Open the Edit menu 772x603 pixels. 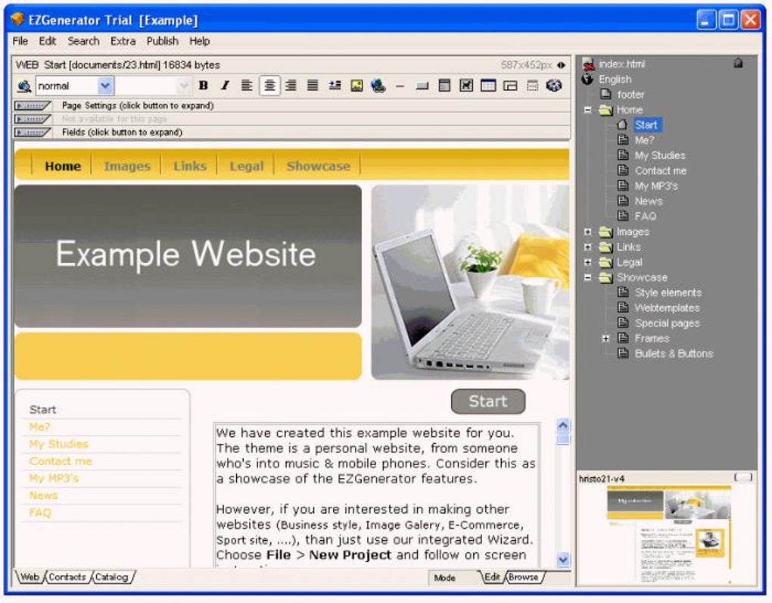(47, 42)
